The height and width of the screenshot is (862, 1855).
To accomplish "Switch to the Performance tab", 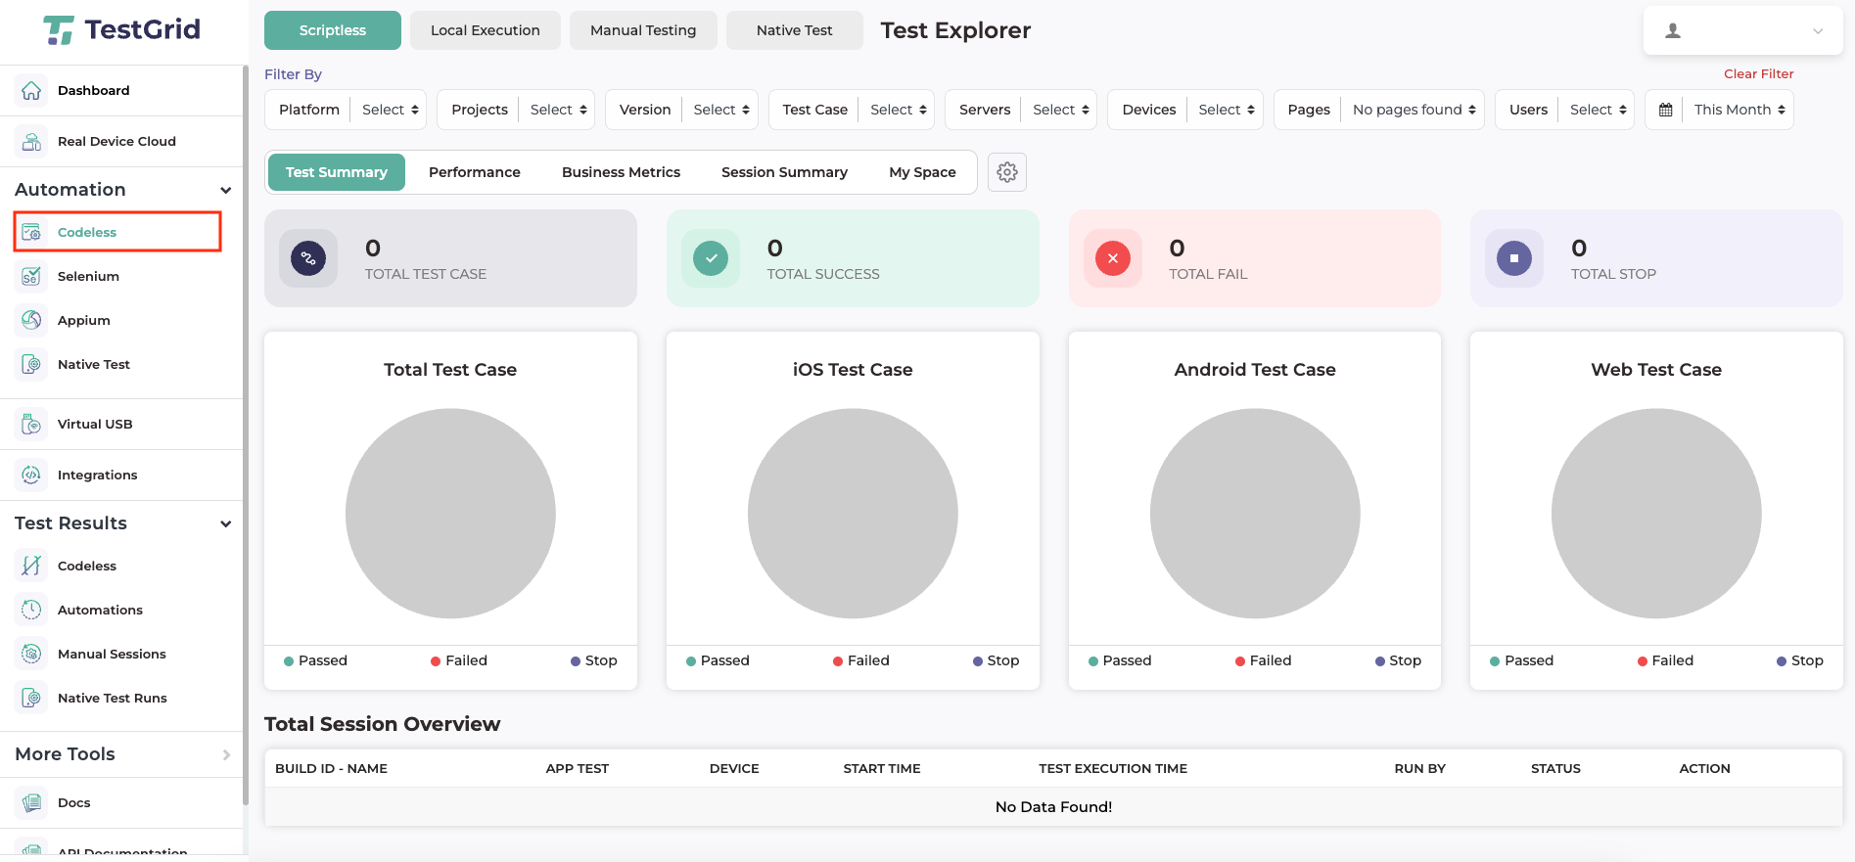I will [x=474, y=173].
